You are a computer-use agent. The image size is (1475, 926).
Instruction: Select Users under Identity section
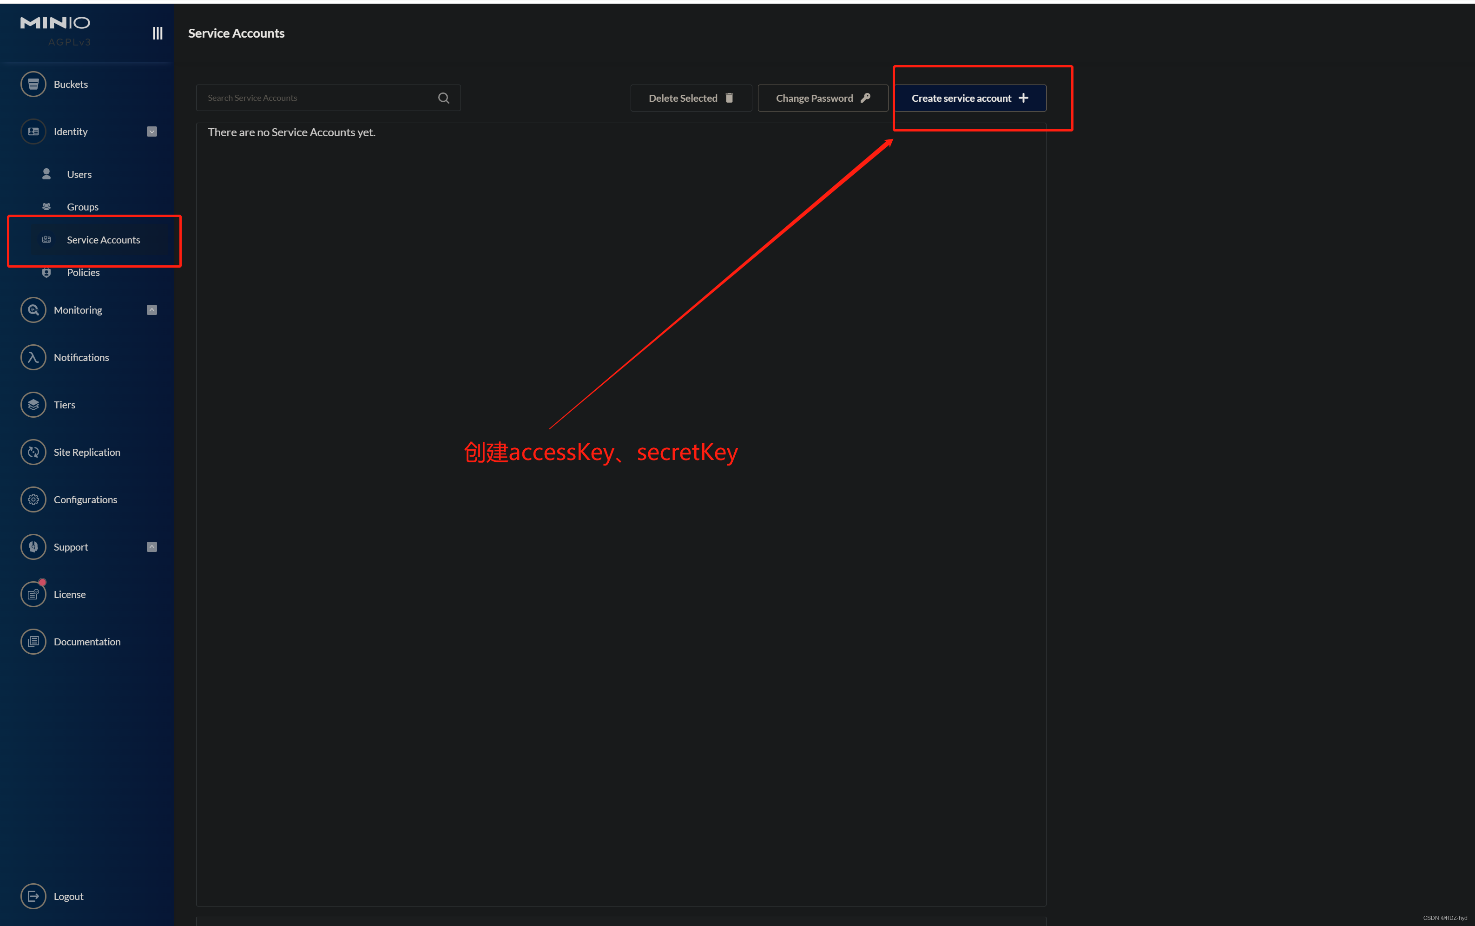click(80, 174)
